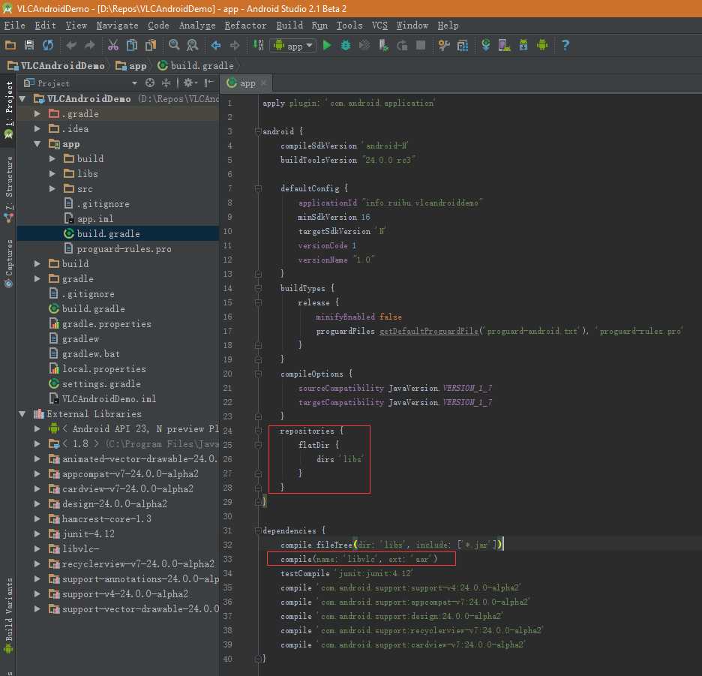Open the Navigate menu
702x676 pixels.
[117, 26]
